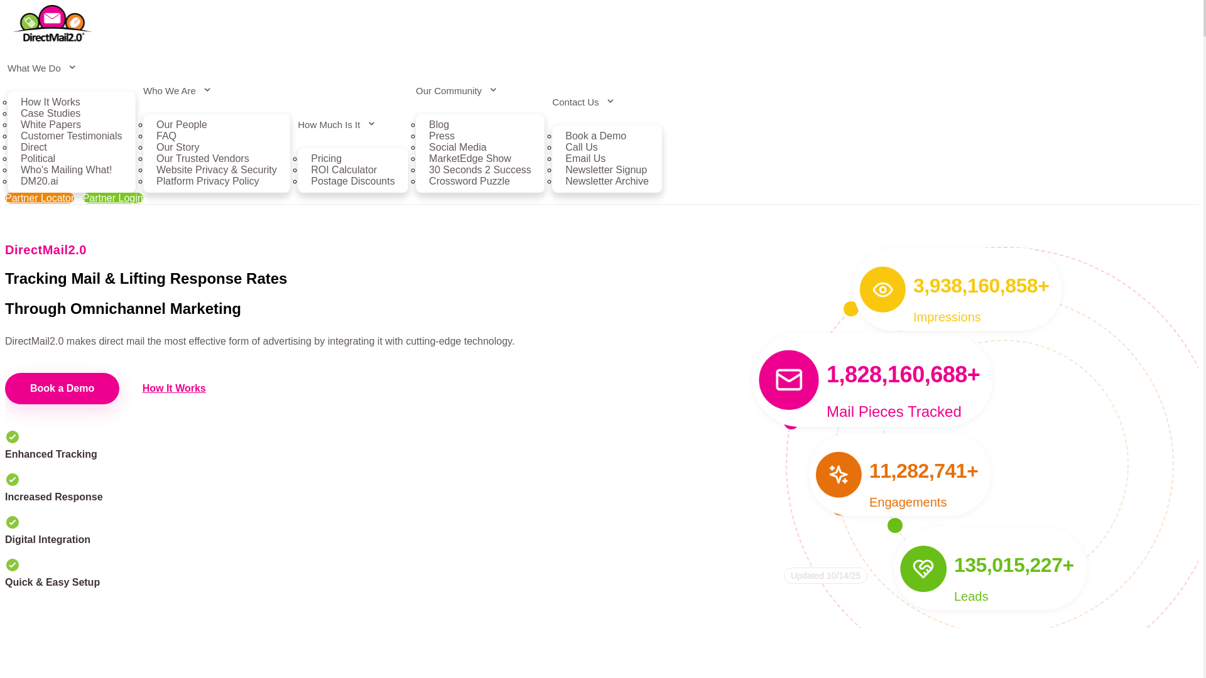Expand the How Much Is It chevron
Screen dimensions: 1206x678
(x=371, y=124)
